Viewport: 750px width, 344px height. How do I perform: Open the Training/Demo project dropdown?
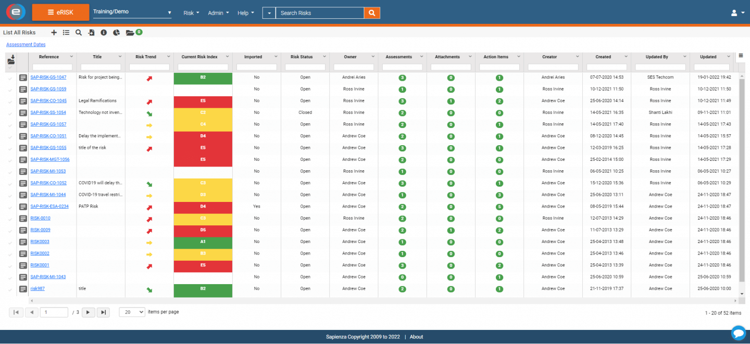click(132, 11)
